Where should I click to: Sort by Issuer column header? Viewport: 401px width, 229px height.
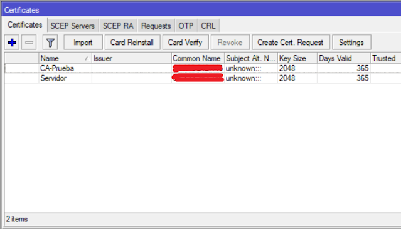pos(131,58)
